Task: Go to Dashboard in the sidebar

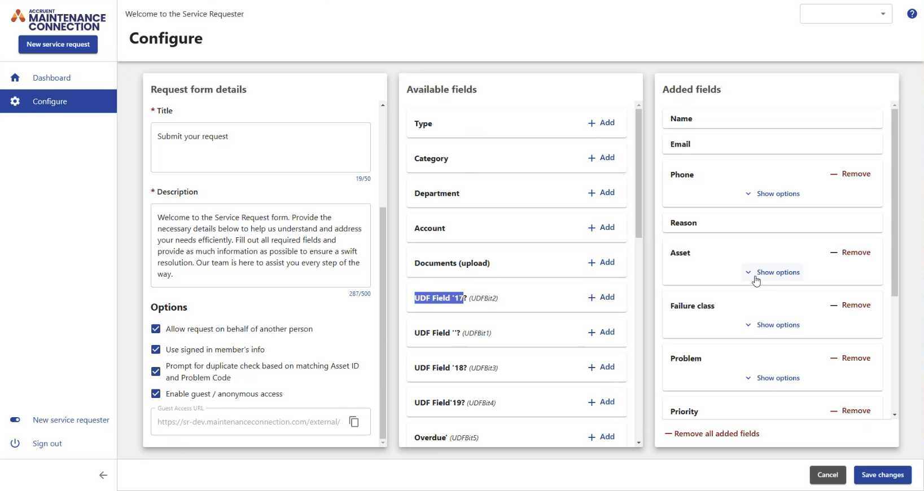Action: point(51,78)
